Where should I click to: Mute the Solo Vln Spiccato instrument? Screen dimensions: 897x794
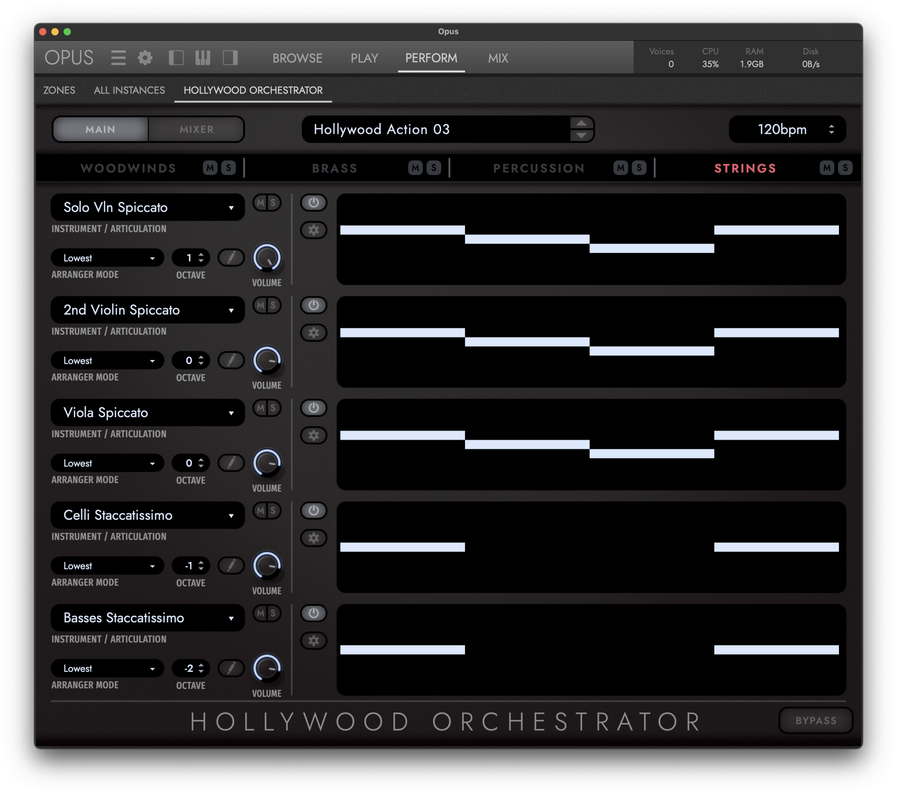261,203
